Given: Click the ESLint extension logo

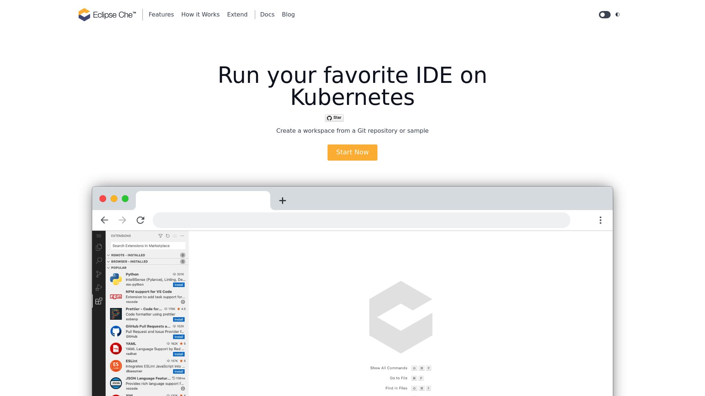Looking at the screenshot, I should tap(116, 366).
